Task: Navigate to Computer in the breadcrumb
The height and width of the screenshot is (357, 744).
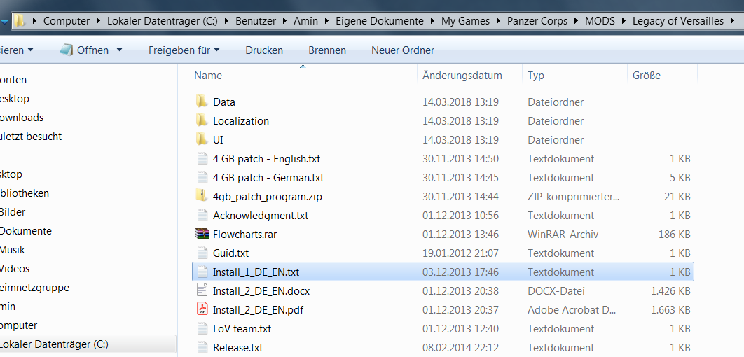Action: coord(67,21)
